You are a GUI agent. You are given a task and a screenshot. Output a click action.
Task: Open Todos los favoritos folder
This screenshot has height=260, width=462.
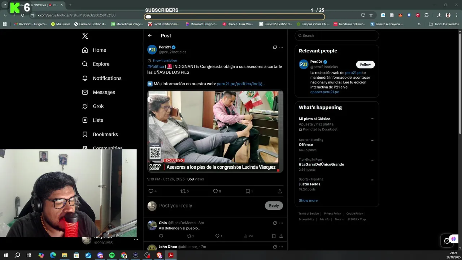tap(444, 24)
